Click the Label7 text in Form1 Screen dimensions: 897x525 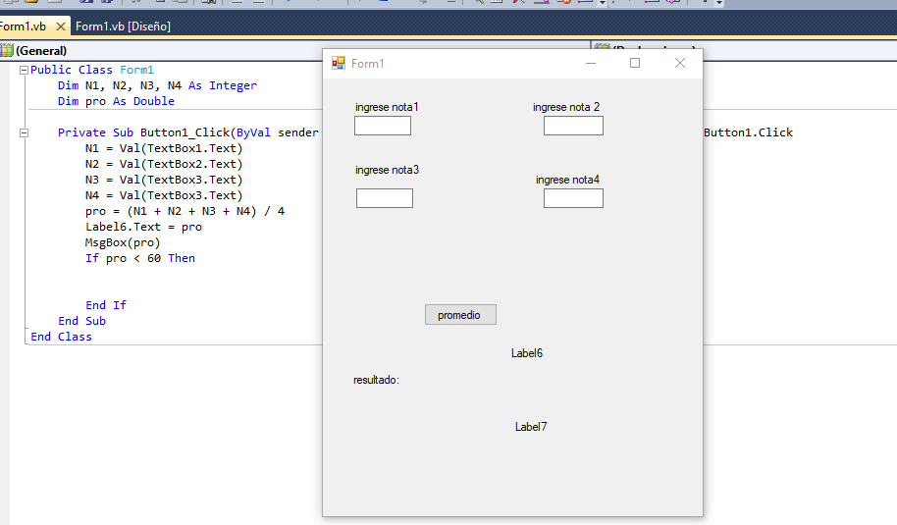coord(531,427)
